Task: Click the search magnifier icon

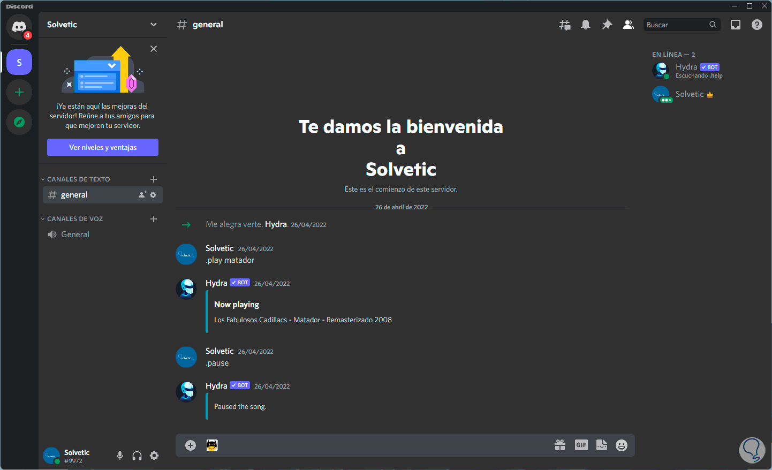Action: pyautogui.click(x=713, y=25)
